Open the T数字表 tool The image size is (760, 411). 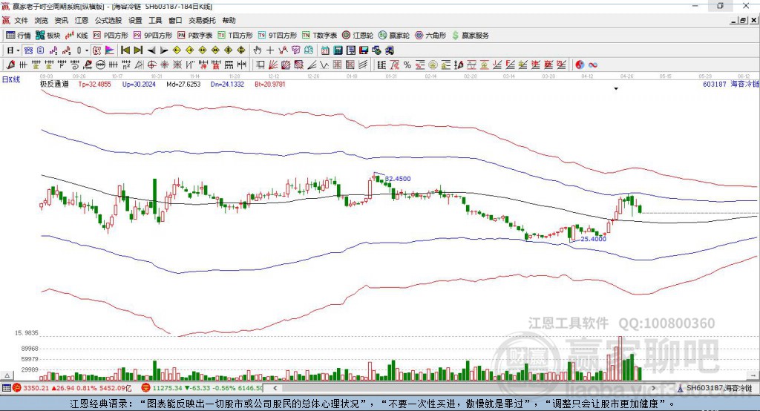[x=319, y=36]
